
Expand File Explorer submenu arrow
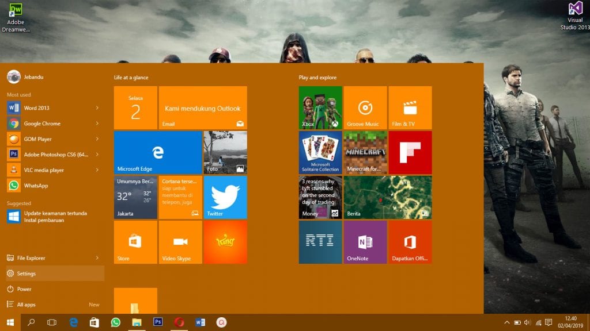point(97,258)
